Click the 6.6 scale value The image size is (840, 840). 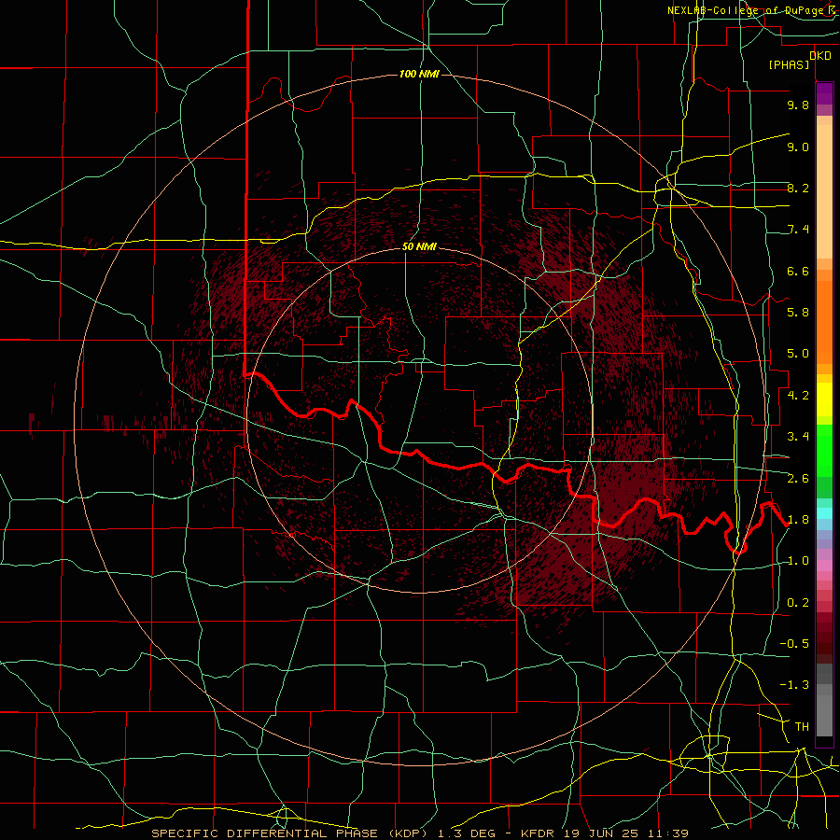click(798, 271)
